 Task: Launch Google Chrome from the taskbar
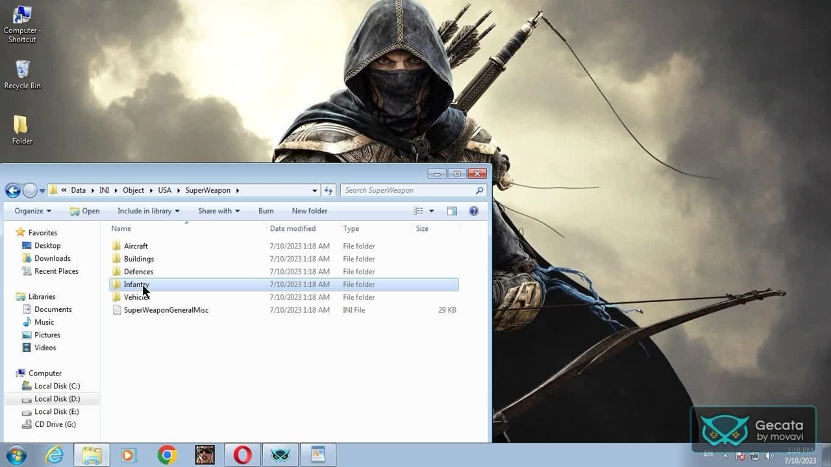(167, 455)
